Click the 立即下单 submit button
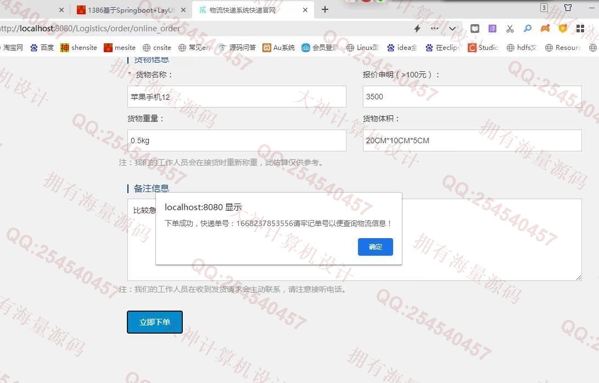Screen dimensions: 599x383 point(155,322)
